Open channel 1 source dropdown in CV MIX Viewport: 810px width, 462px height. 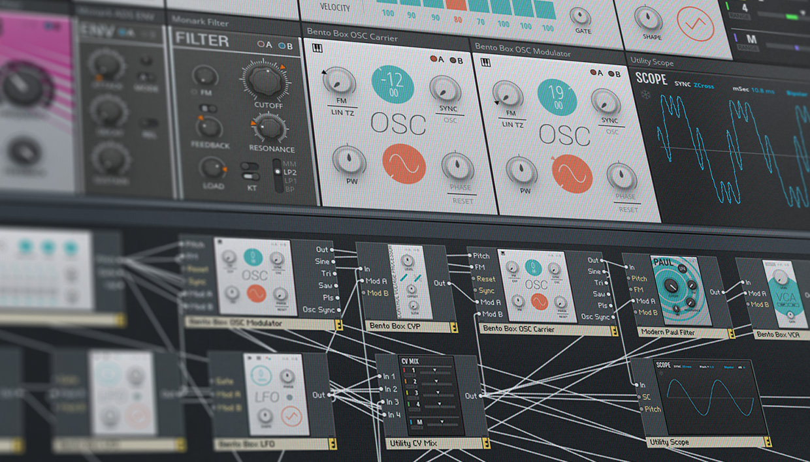pyautogui.click(x=435, y=371)
